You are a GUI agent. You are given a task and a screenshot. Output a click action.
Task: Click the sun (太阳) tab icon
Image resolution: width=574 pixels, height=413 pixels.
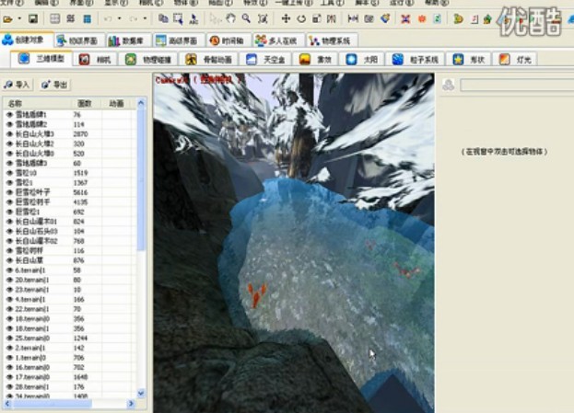pos(351,59)
